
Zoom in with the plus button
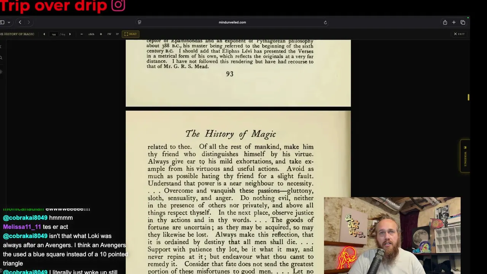click(x=101, y=34)
